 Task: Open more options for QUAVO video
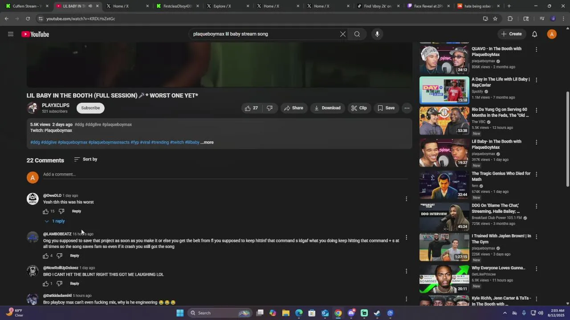(x=536, y=50)
